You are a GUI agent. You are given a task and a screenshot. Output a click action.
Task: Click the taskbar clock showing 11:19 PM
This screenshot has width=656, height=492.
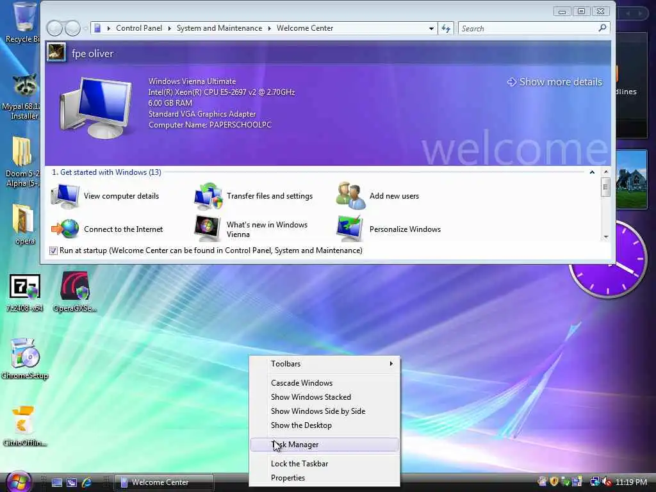point(631,482)
